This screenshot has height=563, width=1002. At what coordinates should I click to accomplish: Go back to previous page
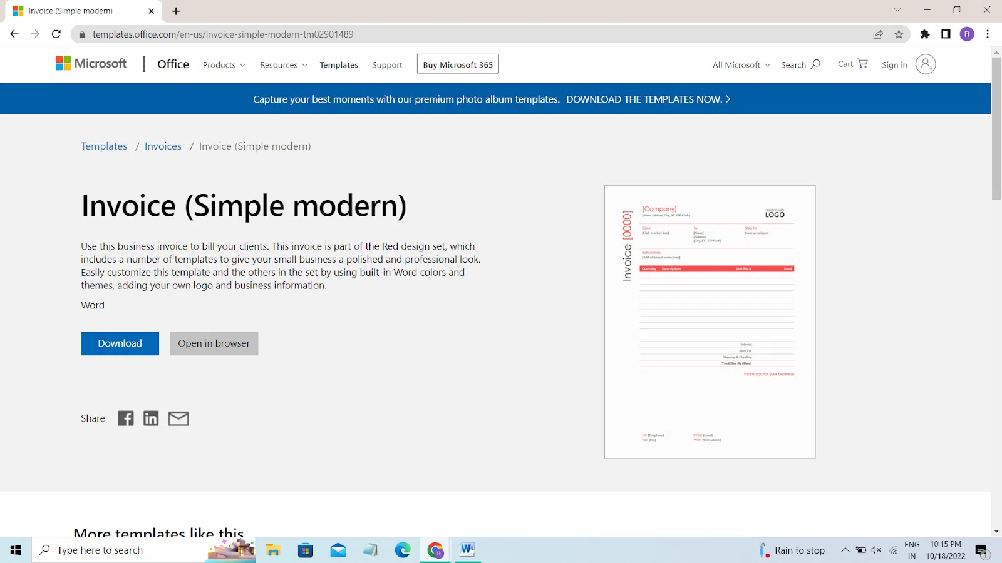[x=14, y=34]
